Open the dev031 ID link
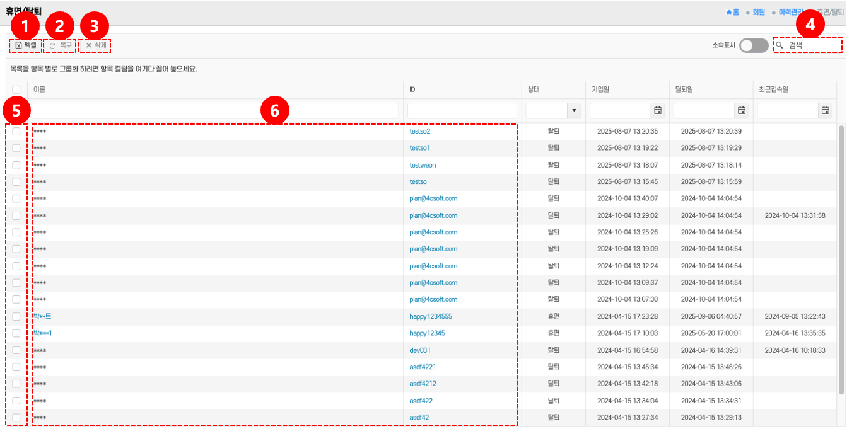847x429 pixels. [420, 350]
